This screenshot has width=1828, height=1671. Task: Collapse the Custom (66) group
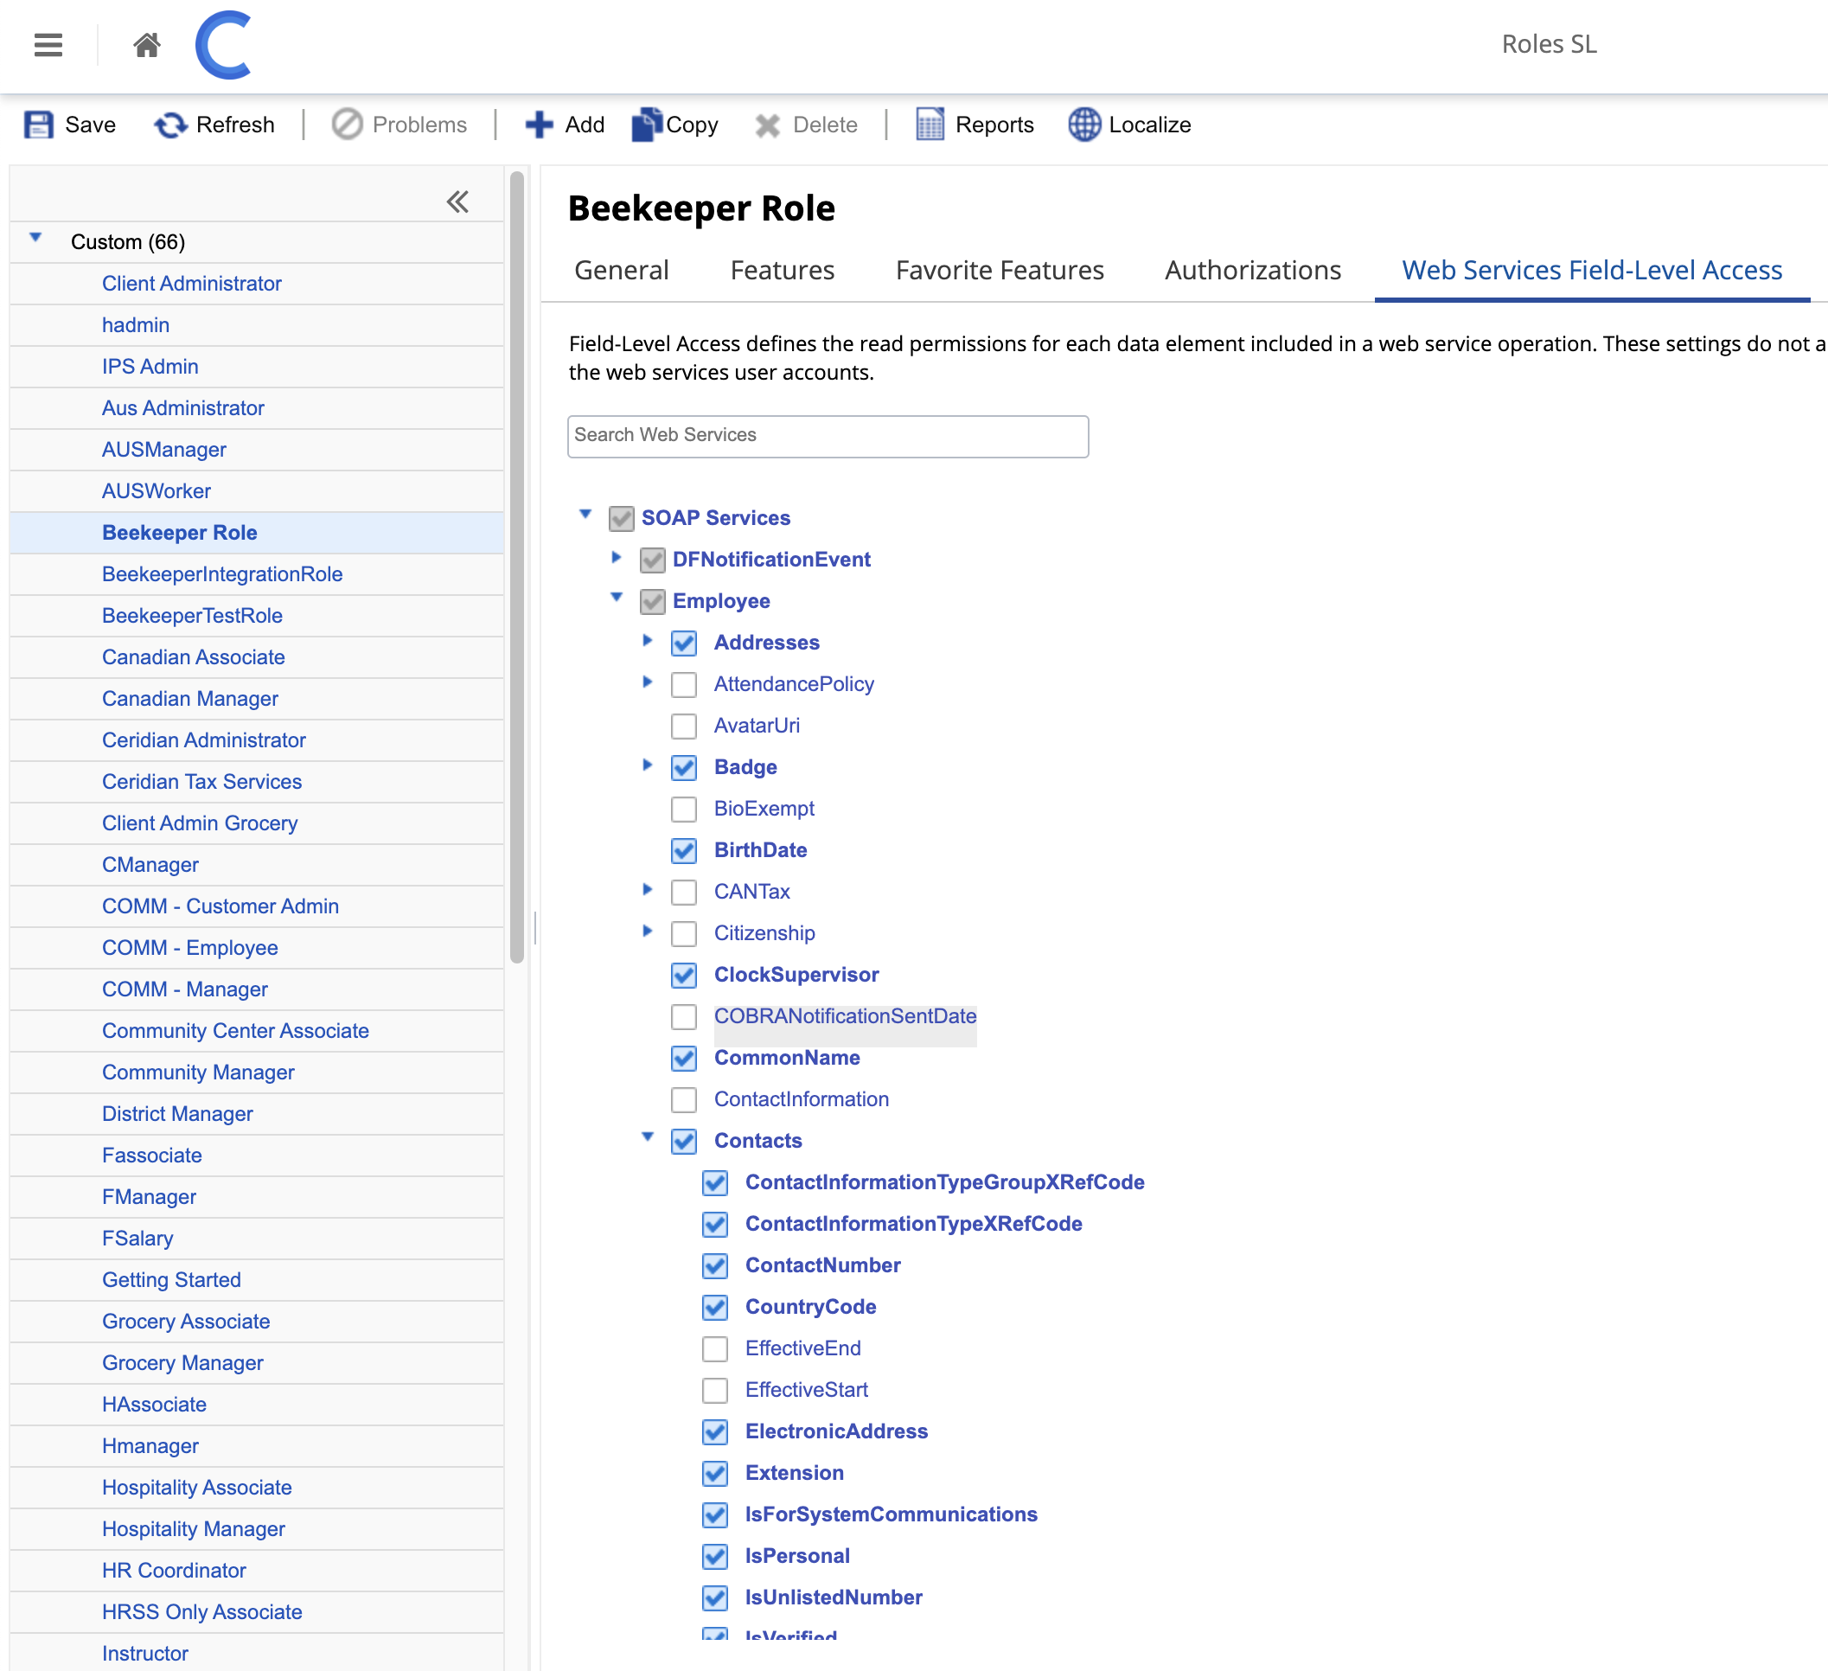click(x=36, y=238)
